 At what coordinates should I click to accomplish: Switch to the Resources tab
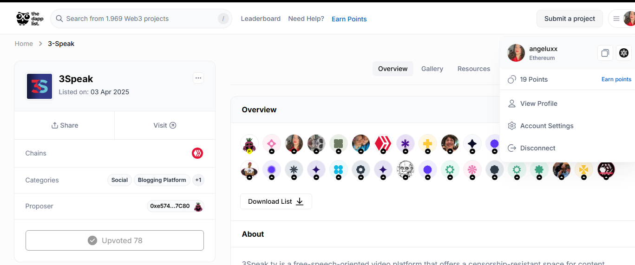tap(474, 69)
